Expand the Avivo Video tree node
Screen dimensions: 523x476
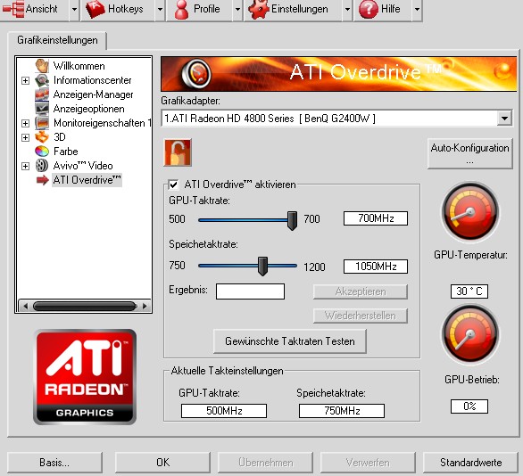[25, 166]
